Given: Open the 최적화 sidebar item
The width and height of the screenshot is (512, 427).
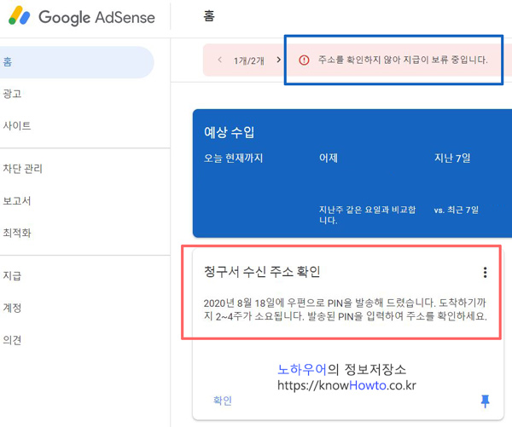Looking at the screenshot, I should 17,233.
